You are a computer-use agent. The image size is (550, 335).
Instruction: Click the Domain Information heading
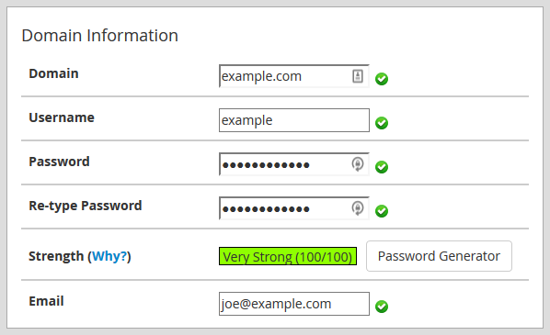click(100, 36)
